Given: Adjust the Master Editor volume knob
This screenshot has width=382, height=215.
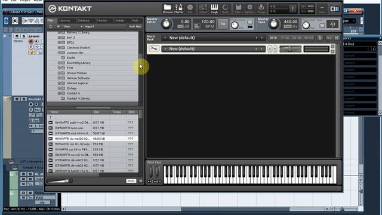Looking at the screenshot, I should [x=167, y=24].
